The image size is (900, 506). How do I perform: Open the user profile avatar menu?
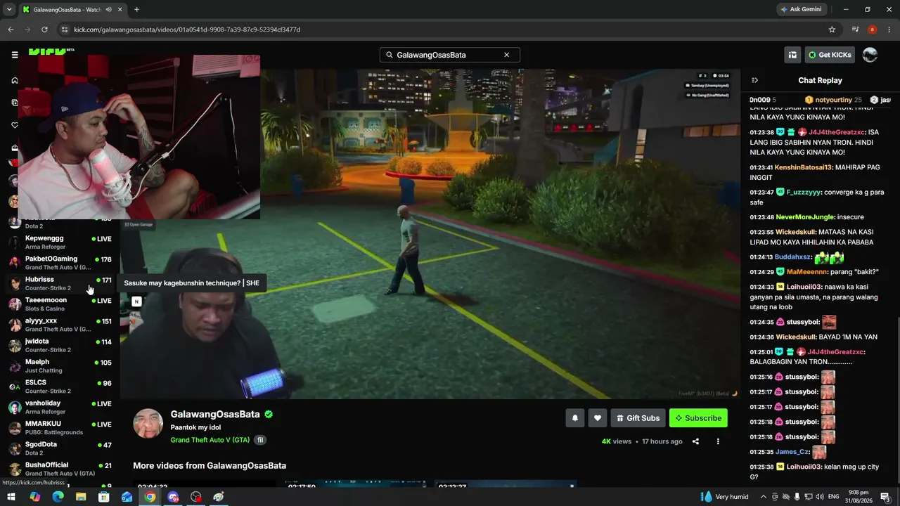point(870,55)
